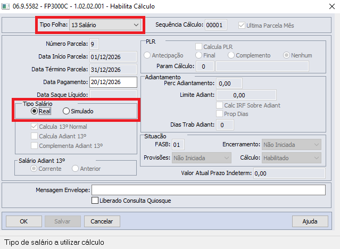The height and width of the screenshot is (249, 340).
Task: Toggle the Liberado Consulta Quiosque checkbox
Action: [95, 201]
